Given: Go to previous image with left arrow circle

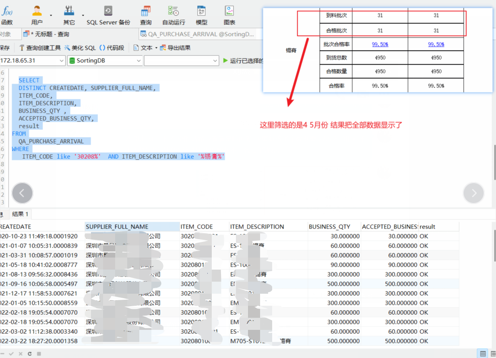Looking at the screenshot, I should click(22, 193).
